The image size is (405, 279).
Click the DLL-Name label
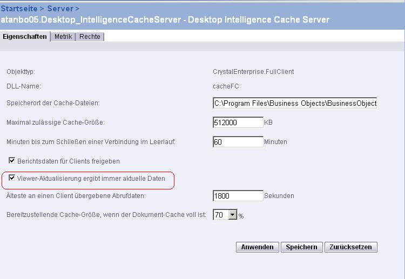tap(24, 86)
